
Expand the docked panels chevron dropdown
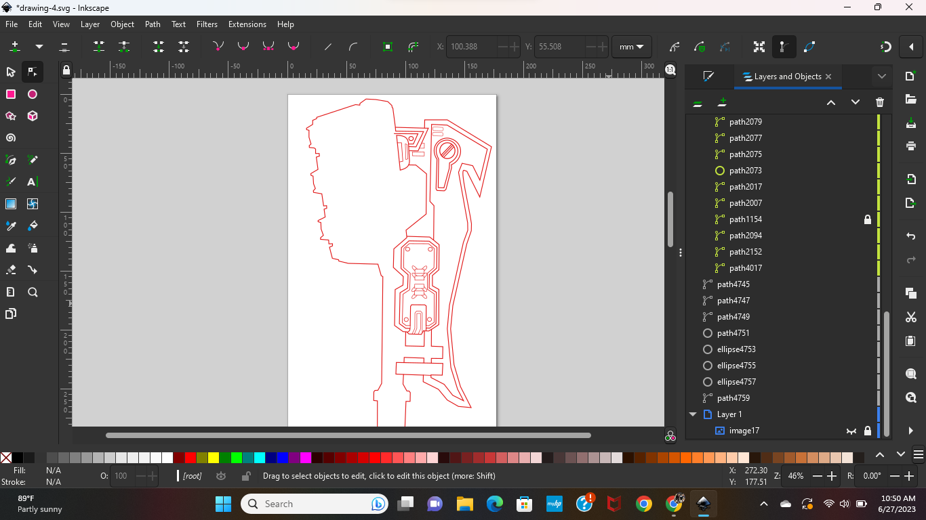pos(881,77)
